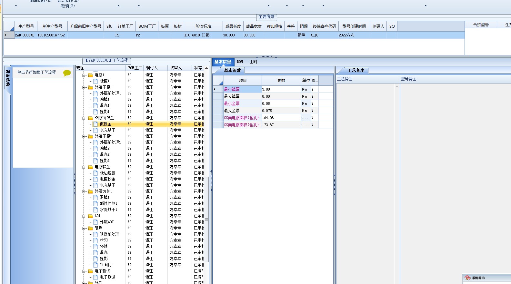Click the 验收标准 column header

pos(203,26)
